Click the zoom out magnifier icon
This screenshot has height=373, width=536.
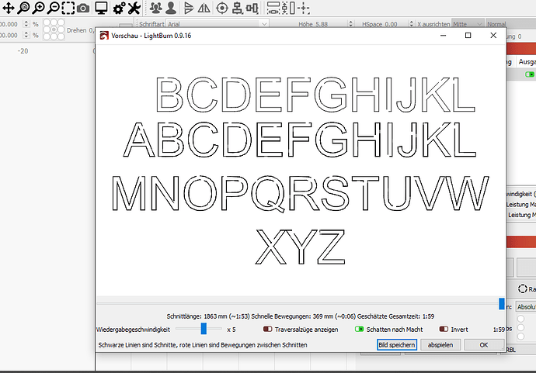click(53, 8)
